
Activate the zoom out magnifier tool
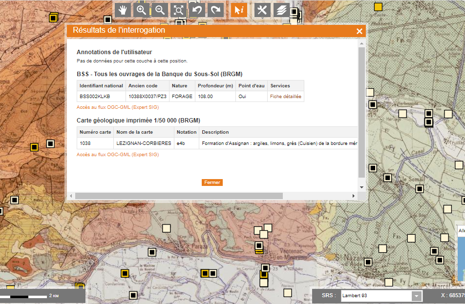coord(160,10)
